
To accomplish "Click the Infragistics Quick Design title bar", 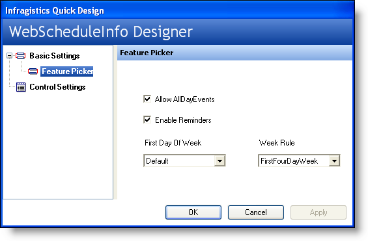I will point(177,10).
